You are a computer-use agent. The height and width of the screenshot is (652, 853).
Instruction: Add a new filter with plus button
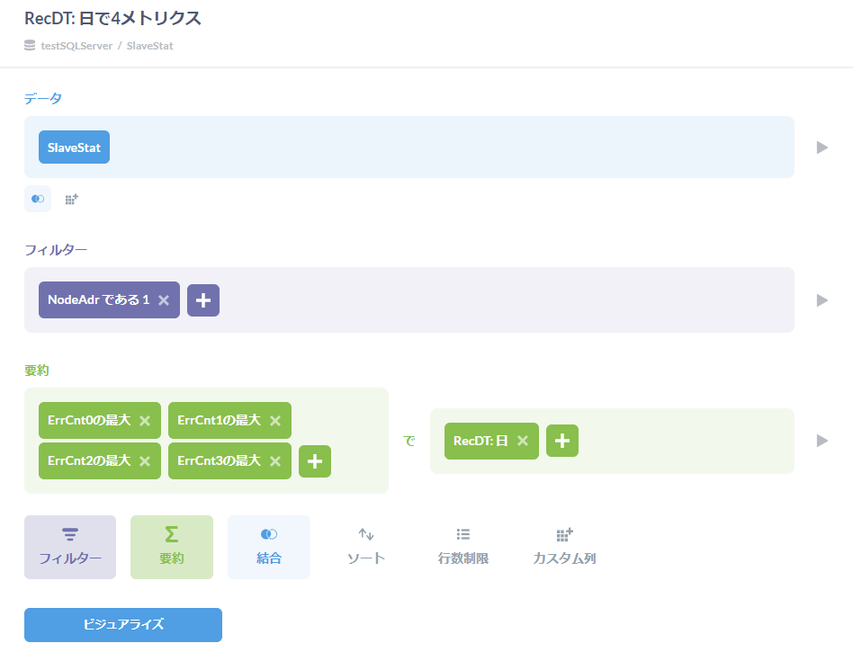(x=203, y=300)
